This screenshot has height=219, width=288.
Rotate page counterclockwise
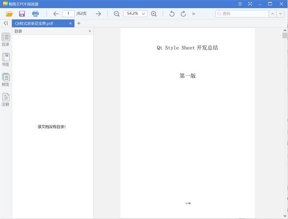[x=172, y=14]
